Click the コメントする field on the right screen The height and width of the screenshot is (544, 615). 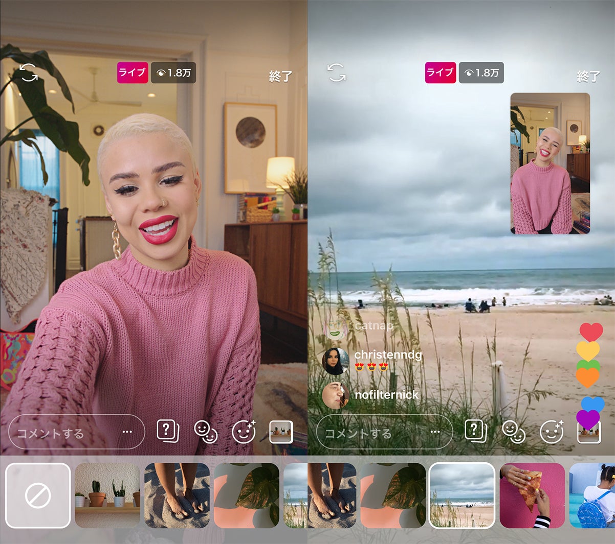pos(368,433)
